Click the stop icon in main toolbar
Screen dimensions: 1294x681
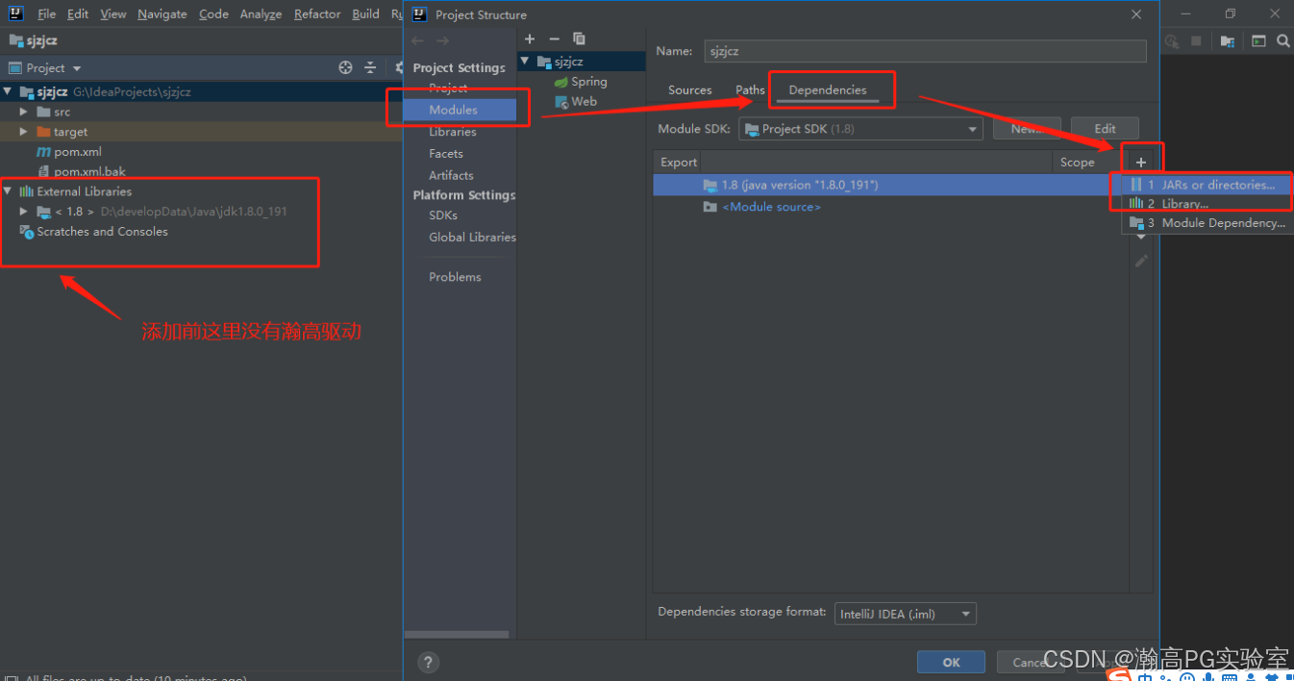tap(1197, 41)
